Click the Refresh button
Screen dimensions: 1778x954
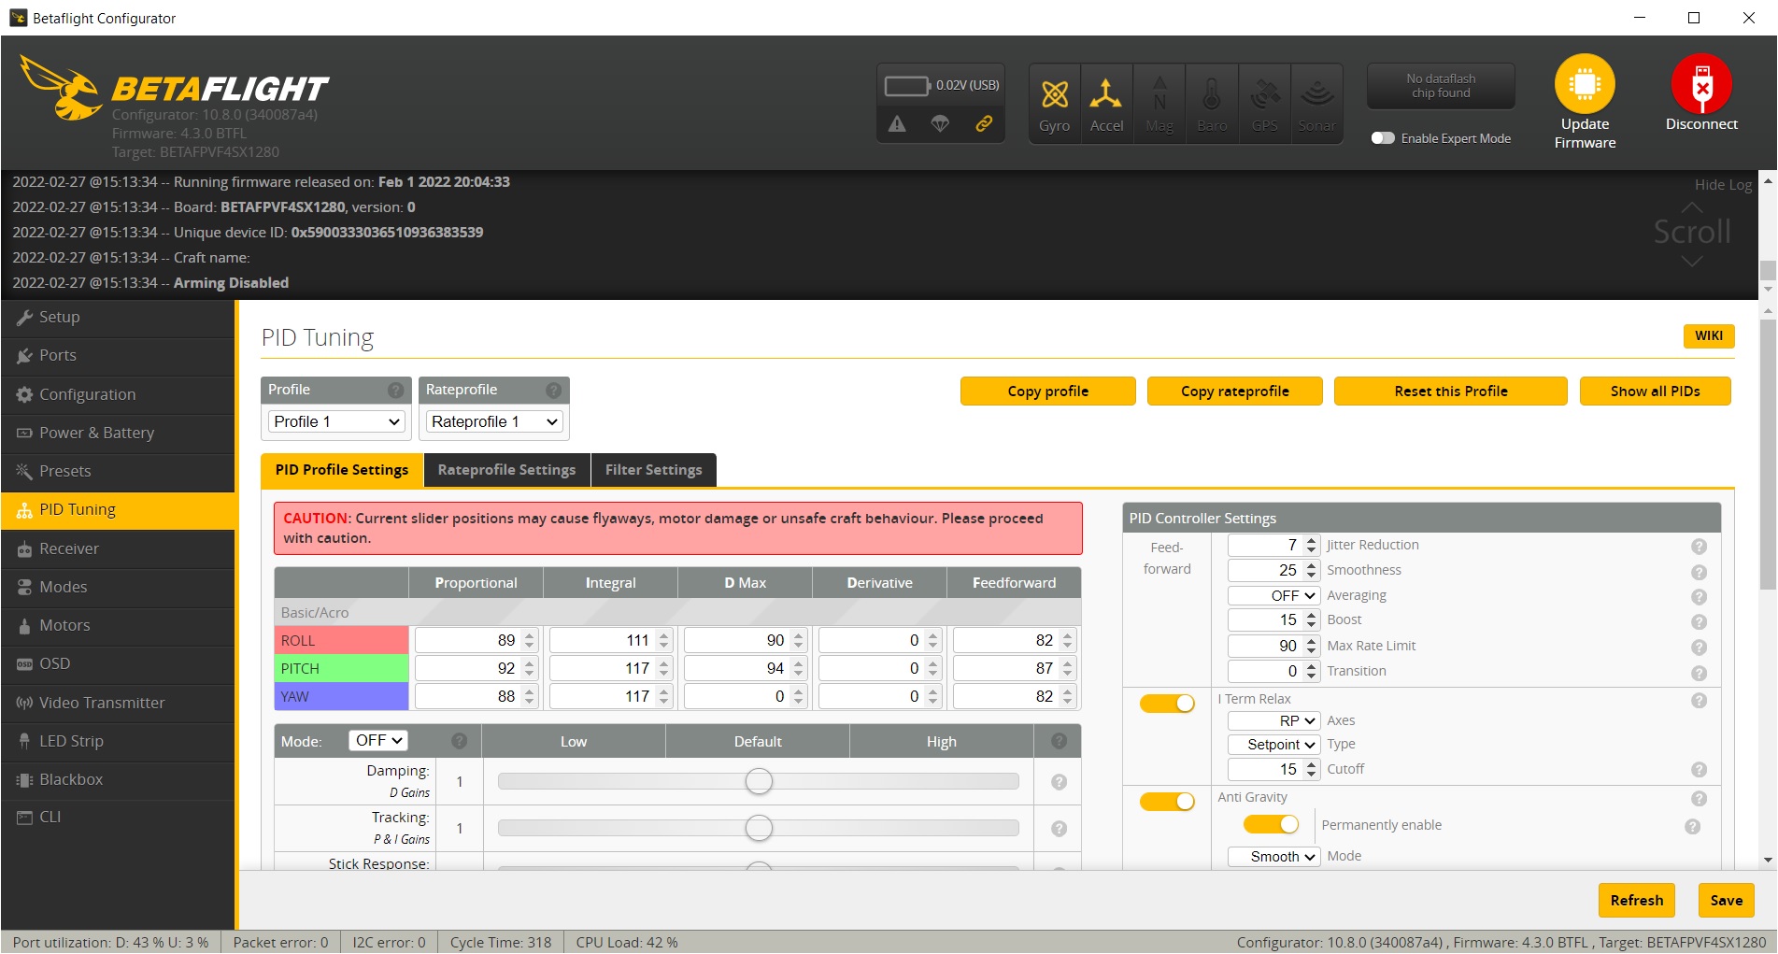point(1636,901)
